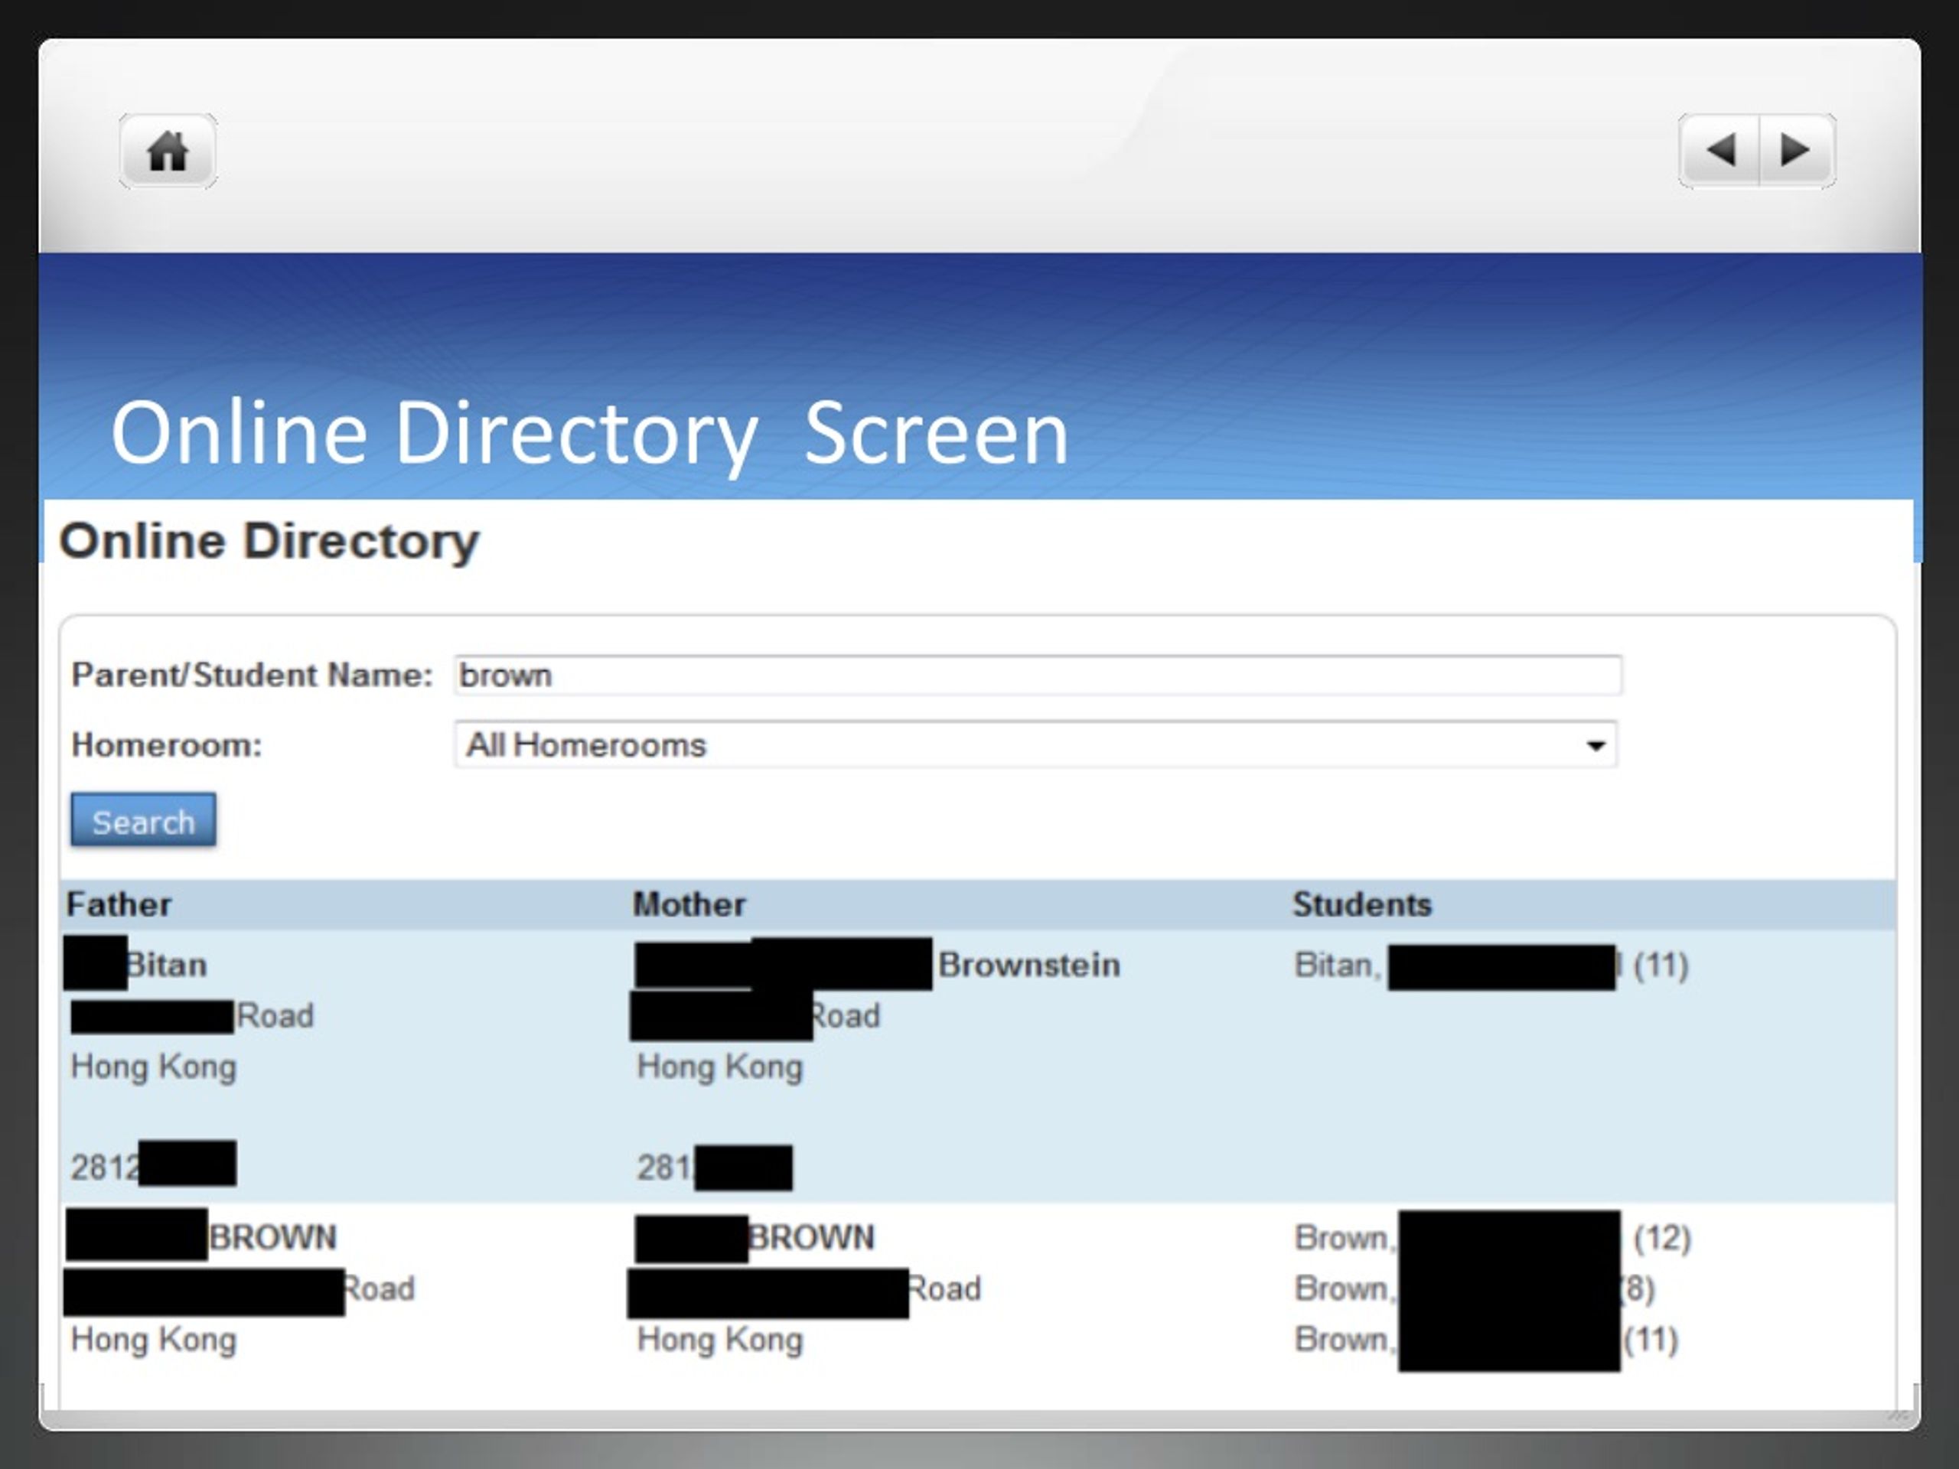
Task: Advance to next slide with right arrow
Action: pos(1797,151)
